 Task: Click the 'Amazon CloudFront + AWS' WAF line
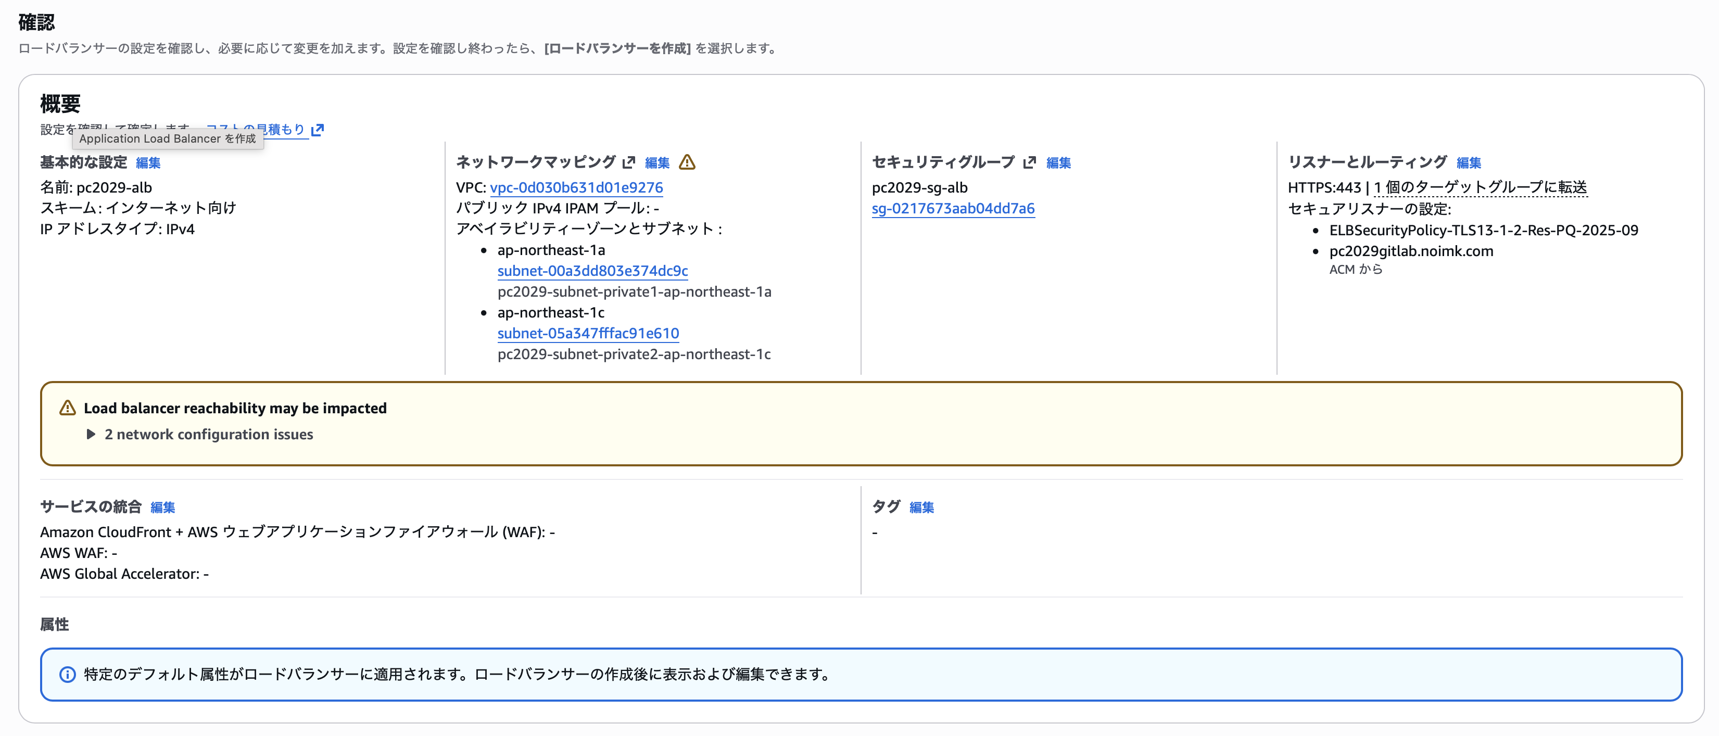coord(298,532)
